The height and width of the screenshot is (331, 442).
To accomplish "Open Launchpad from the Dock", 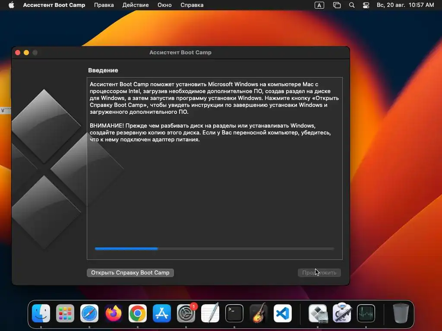I will pyautogui.click(x=65, y=313).
